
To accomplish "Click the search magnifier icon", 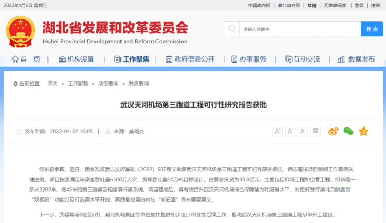I will pyautogui.click(x=232, y=29).
